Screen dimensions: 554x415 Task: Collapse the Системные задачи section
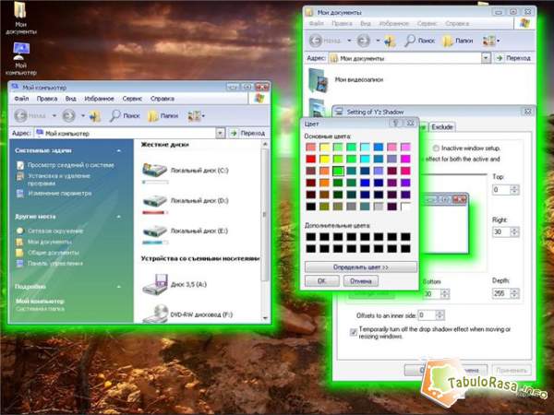(119, 150)
